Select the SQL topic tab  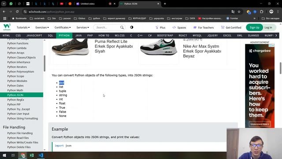(50, 35)
